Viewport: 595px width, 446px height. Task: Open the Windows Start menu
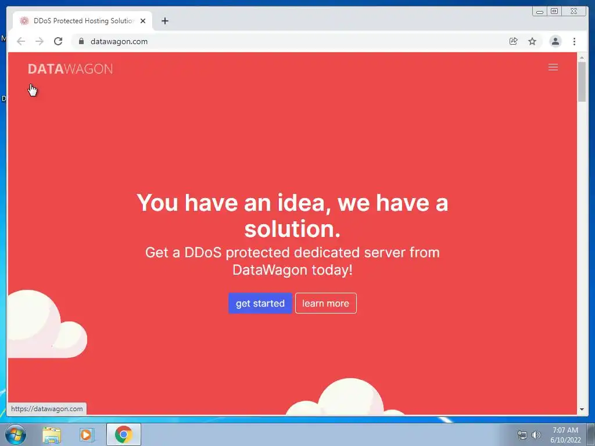point(16,434)
